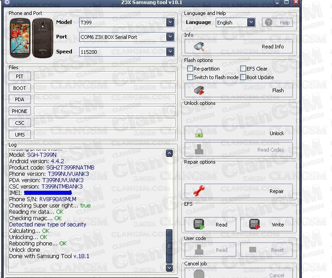Click the red wrench Repair icon
332x278 pixels.
[x=199, y=191]
